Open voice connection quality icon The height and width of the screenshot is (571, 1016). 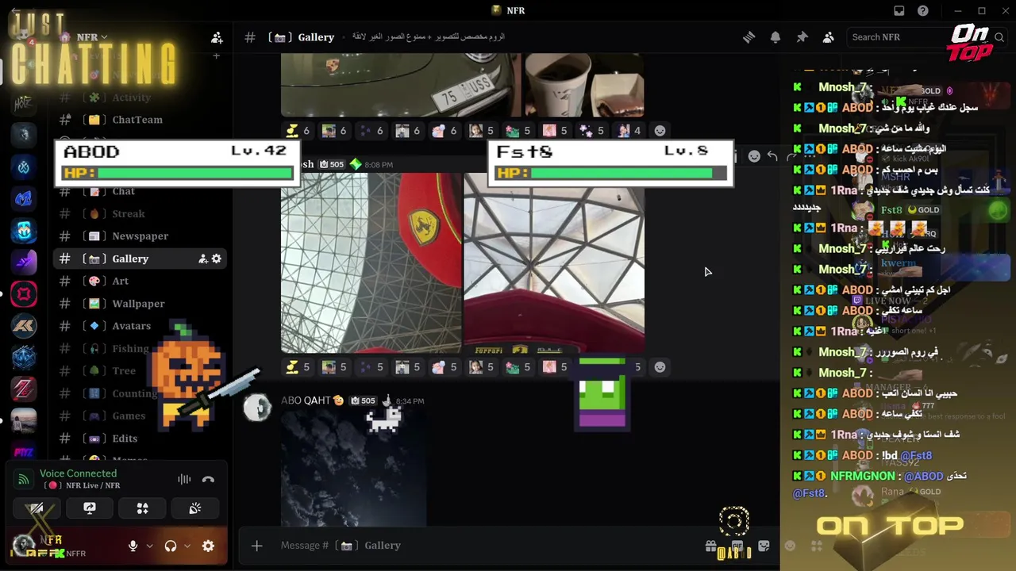[24, 479]
